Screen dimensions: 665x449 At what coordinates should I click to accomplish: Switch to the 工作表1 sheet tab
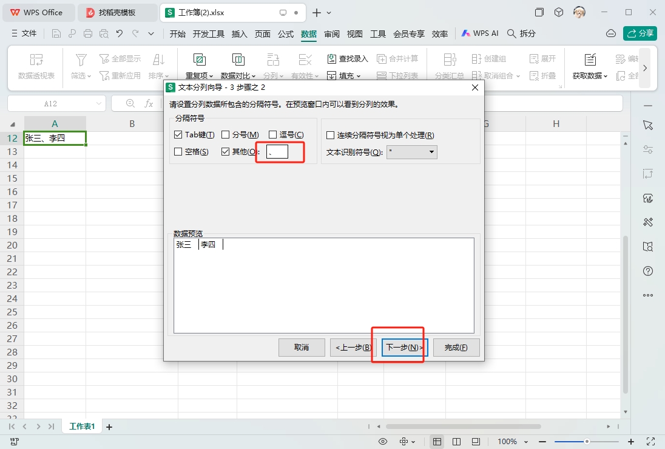tap(82, 427)
